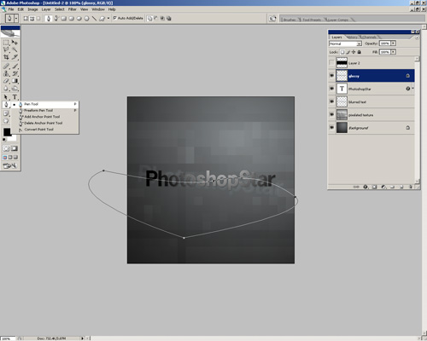Image resolution: width=427 pixels, height=341 pixels.
Task: Hide the blurred text layer eye icon
Action: coord(331,101)
